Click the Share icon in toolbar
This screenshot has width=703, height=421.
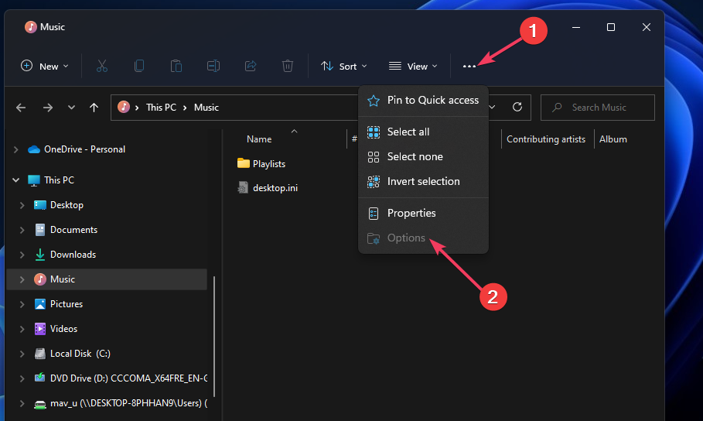point(251,66)
